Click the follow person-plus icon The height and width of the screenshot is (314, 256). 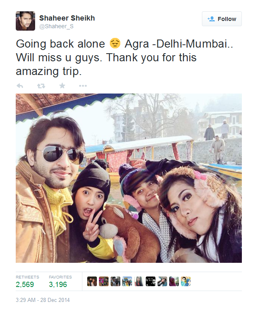(x=211, y=19)
